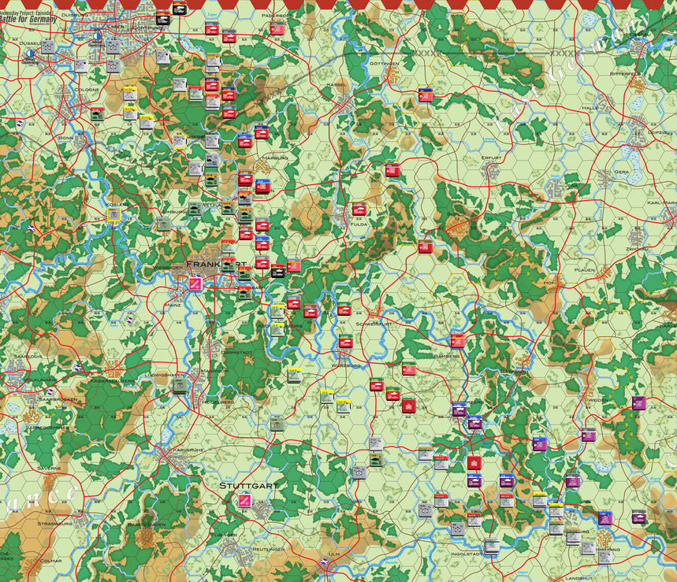Click the SCHWEINFURT city label

pyautogui.click(x=374, y=324)
